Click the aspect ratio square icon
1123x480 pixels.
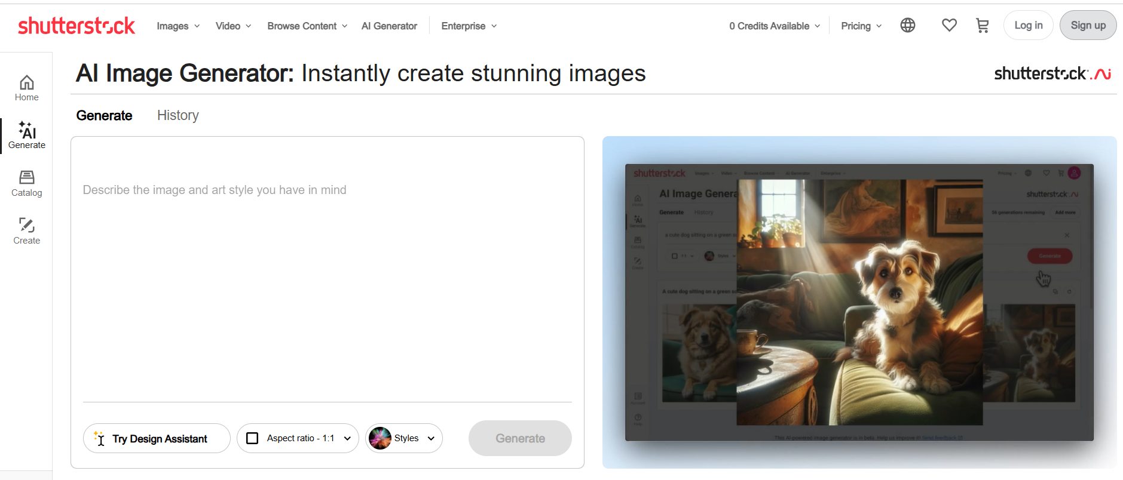click(x=252, y=438)
